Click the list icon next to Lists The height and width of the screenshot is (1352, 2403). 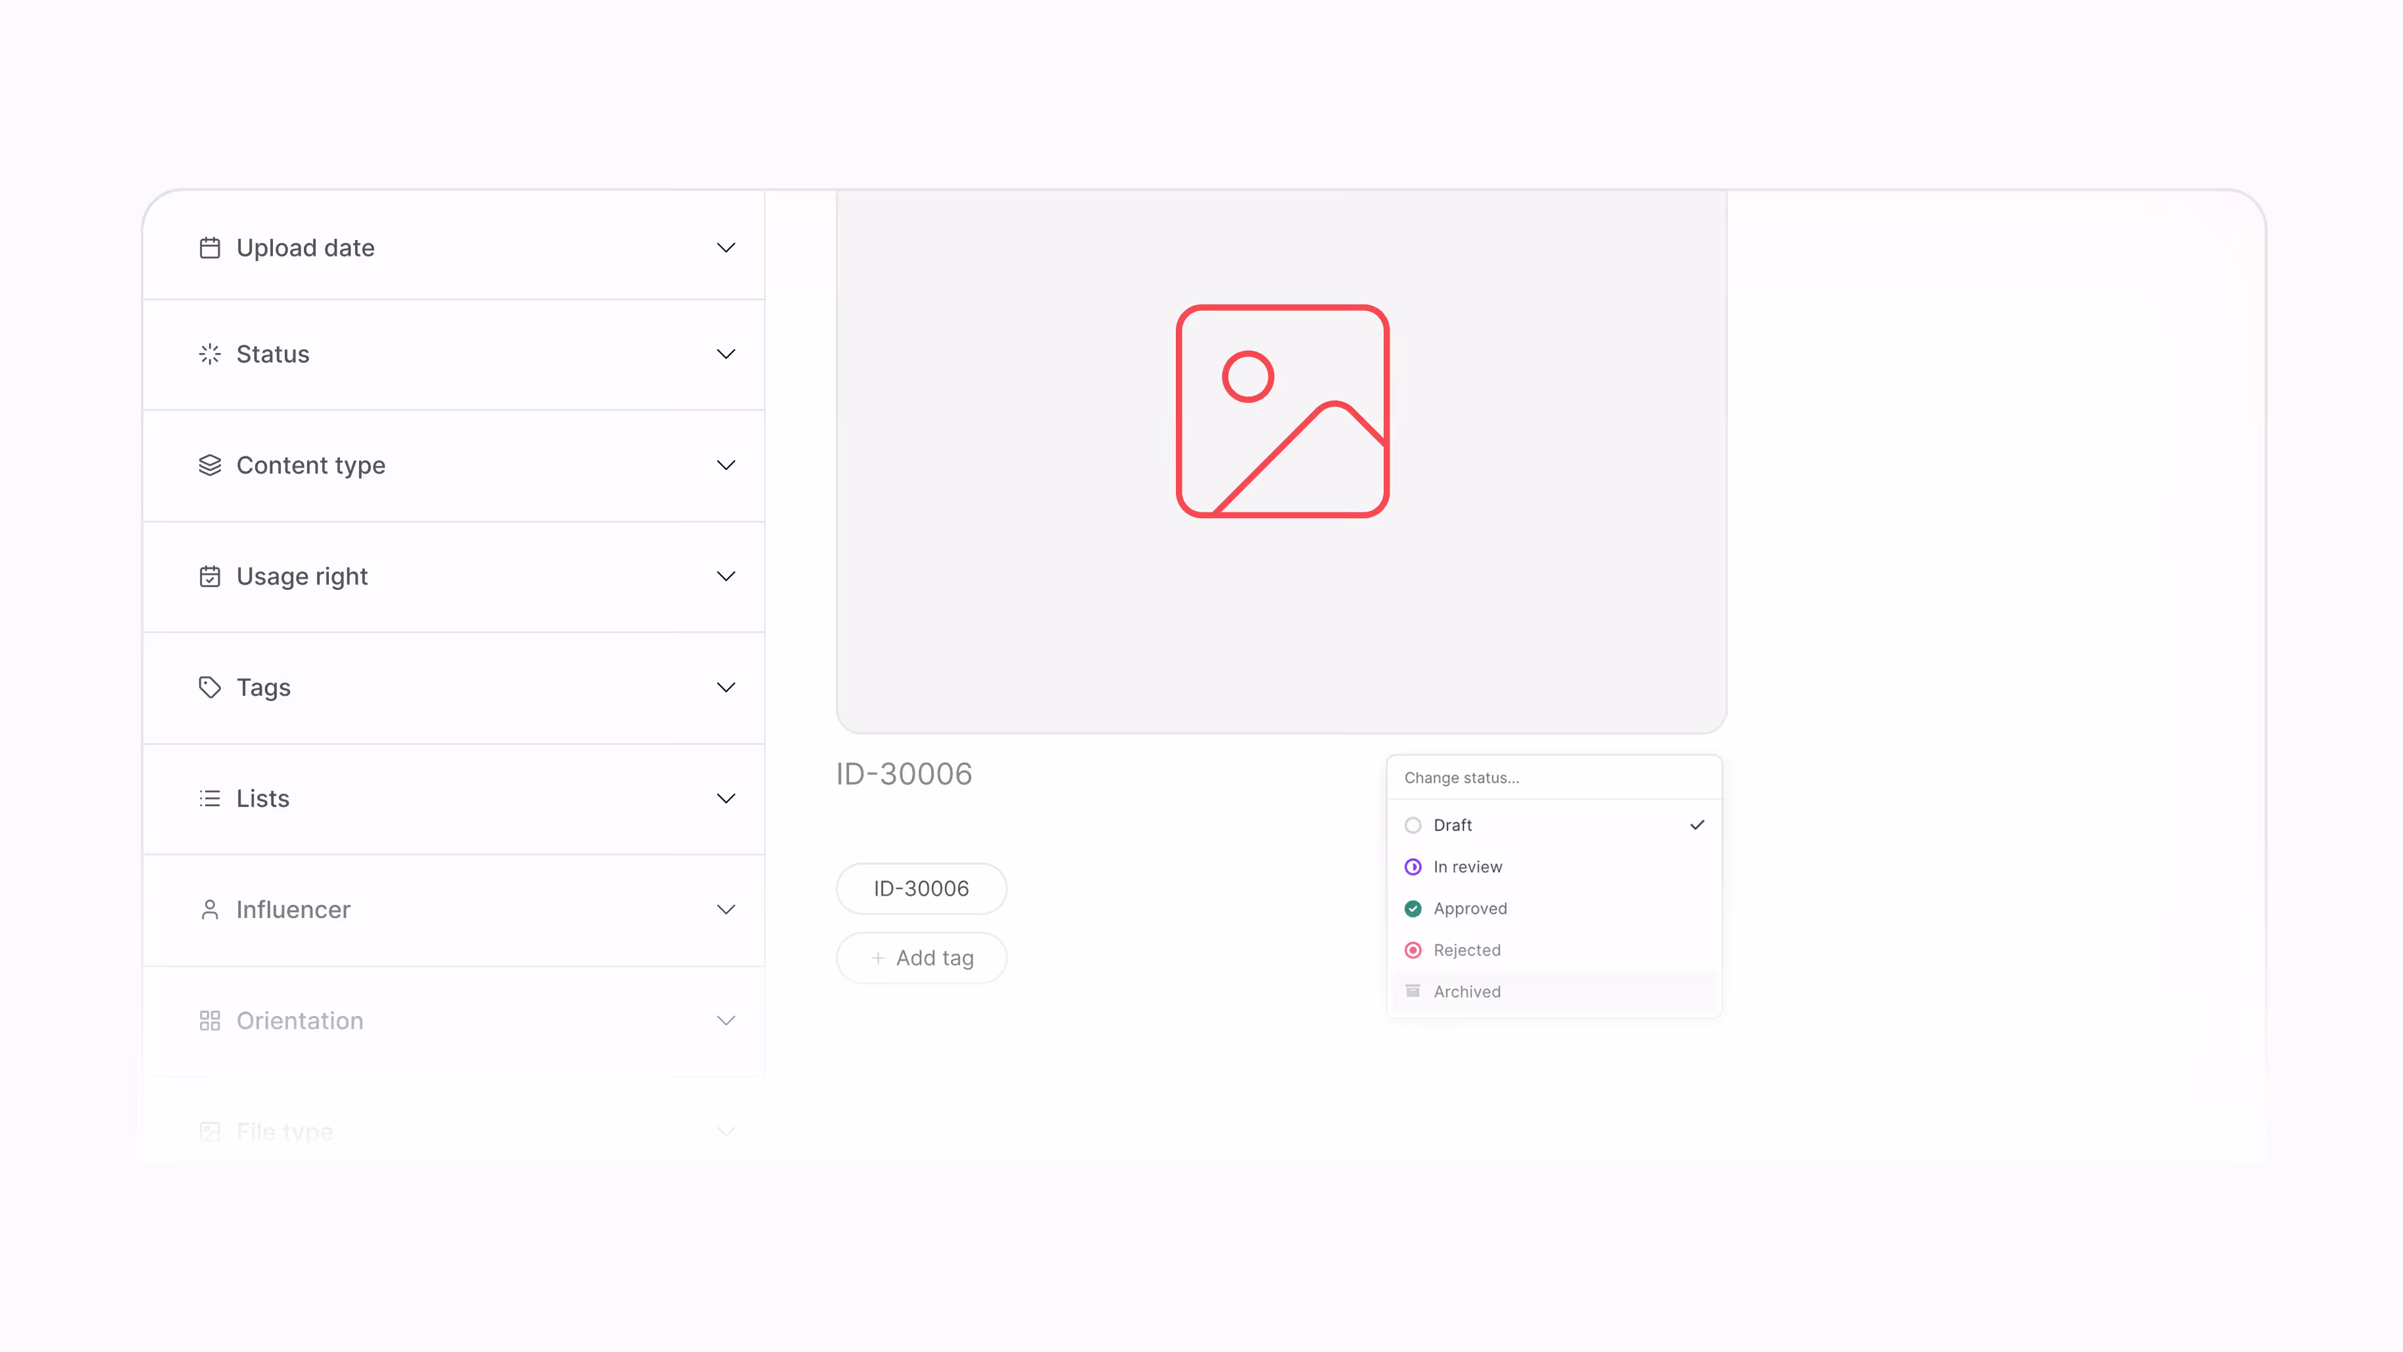click(x=209, y=798)
